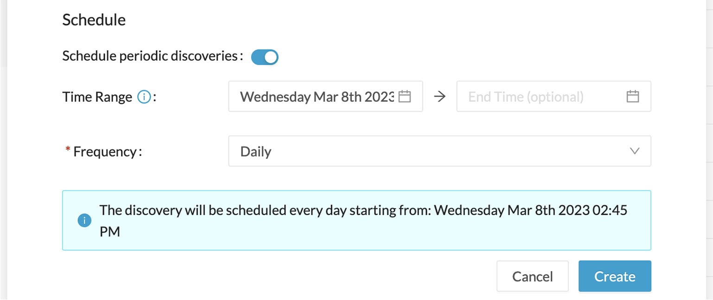The height and width of the screenshot is (300, 713).
Task: Click the info icon in the blue banner
Action: pos(84,221)
